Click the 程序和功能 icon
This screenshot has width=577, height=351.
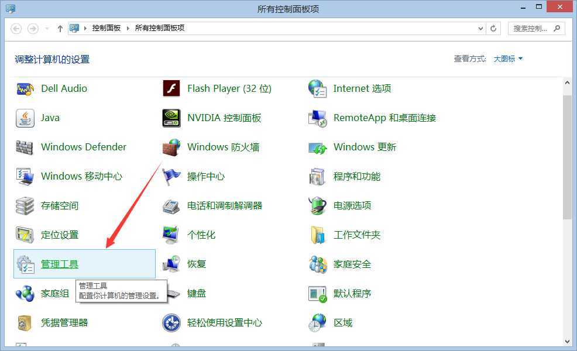coord(318,177)
